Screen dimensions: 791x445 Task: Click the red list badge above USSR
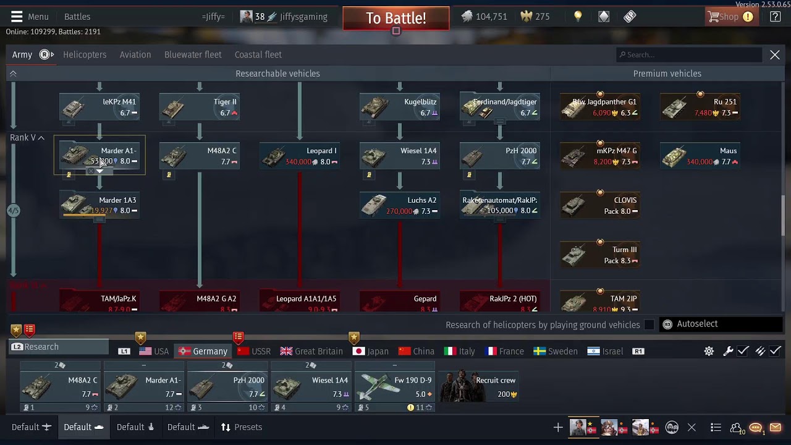tap(238, 337)
